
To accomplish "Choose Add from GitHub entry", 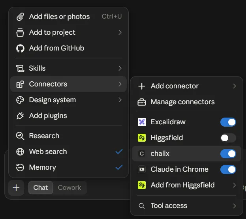I will 69,48.
